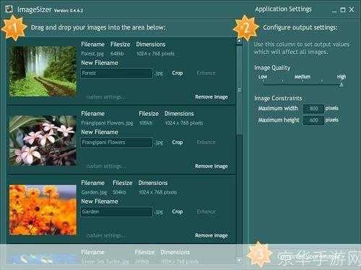This screenshot has width=361, height=270.
Task: Select the Garden image thumbnail
Action: [x=43, y=210]
